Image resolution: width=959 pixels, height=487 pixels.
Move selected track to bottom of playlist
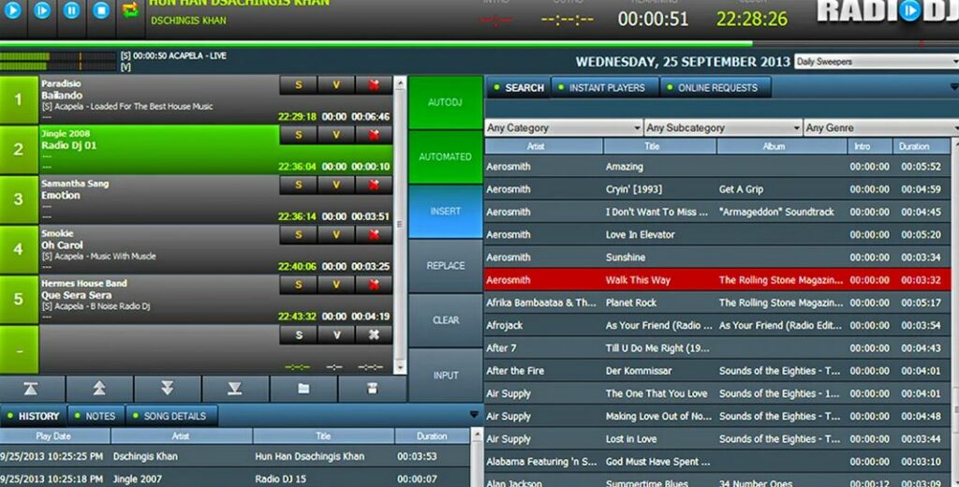point(235,389)
